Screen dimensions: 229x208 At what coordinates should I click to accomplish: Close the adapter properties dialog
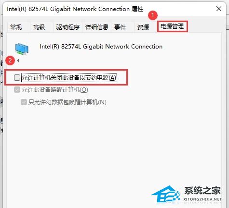point(219,9)
